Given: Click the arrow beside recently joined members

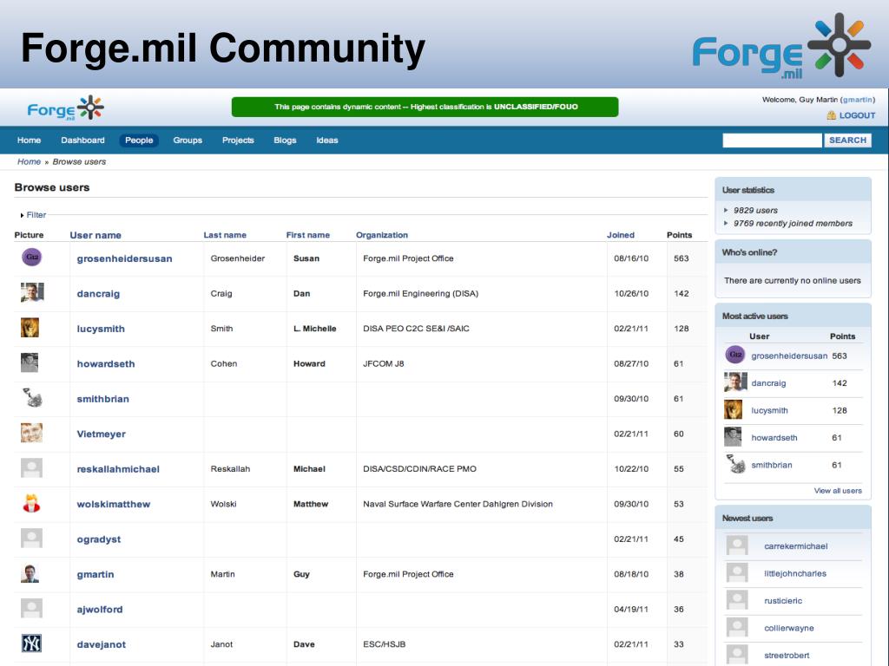Looking at the screenshot, I should 726,223.
